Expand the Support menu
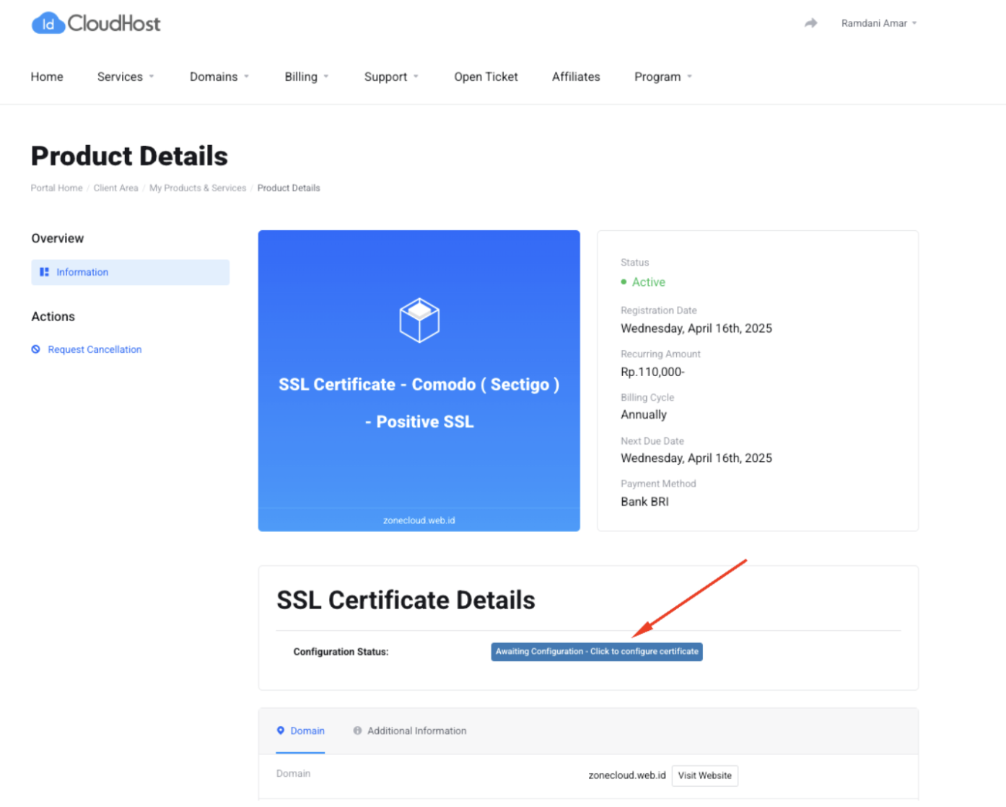Screen dimensions: 1006x807 tap(391, 77)
